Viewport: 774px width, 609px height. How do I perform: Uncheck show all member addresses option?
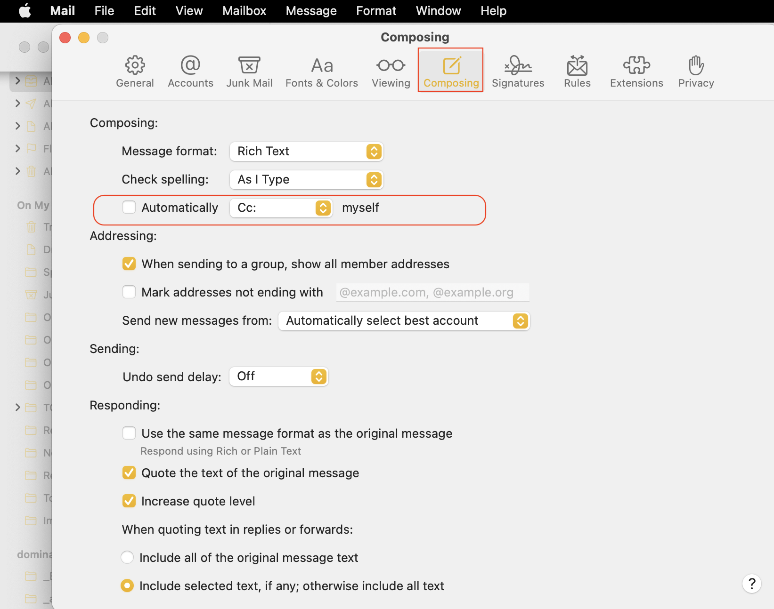tap(129, 264)
